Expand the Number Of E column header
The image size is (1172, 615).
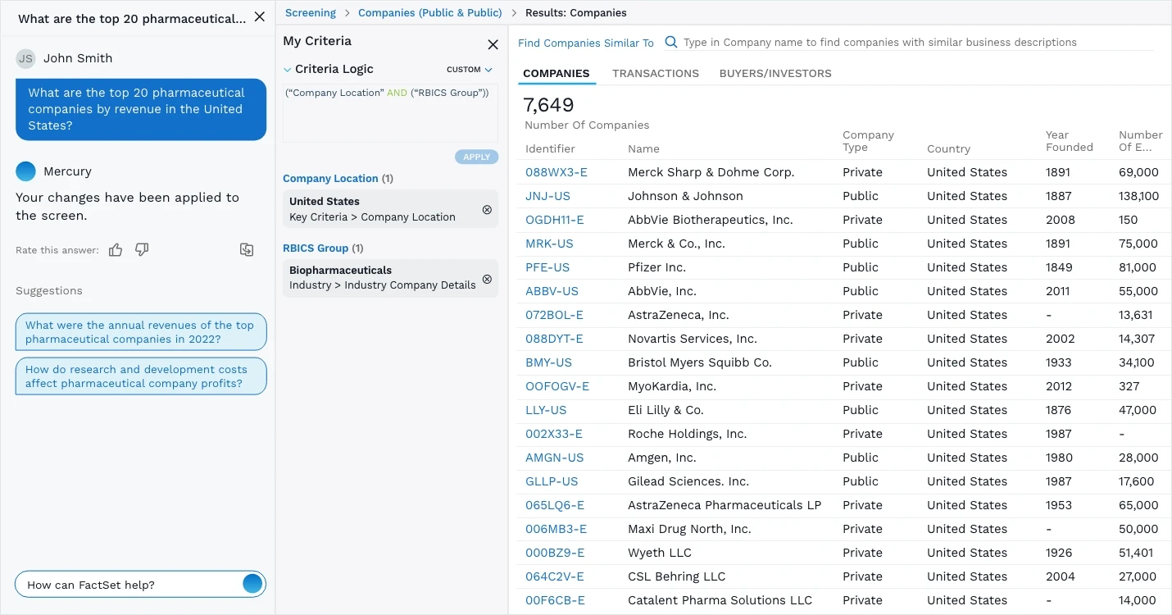[1141, 140]
